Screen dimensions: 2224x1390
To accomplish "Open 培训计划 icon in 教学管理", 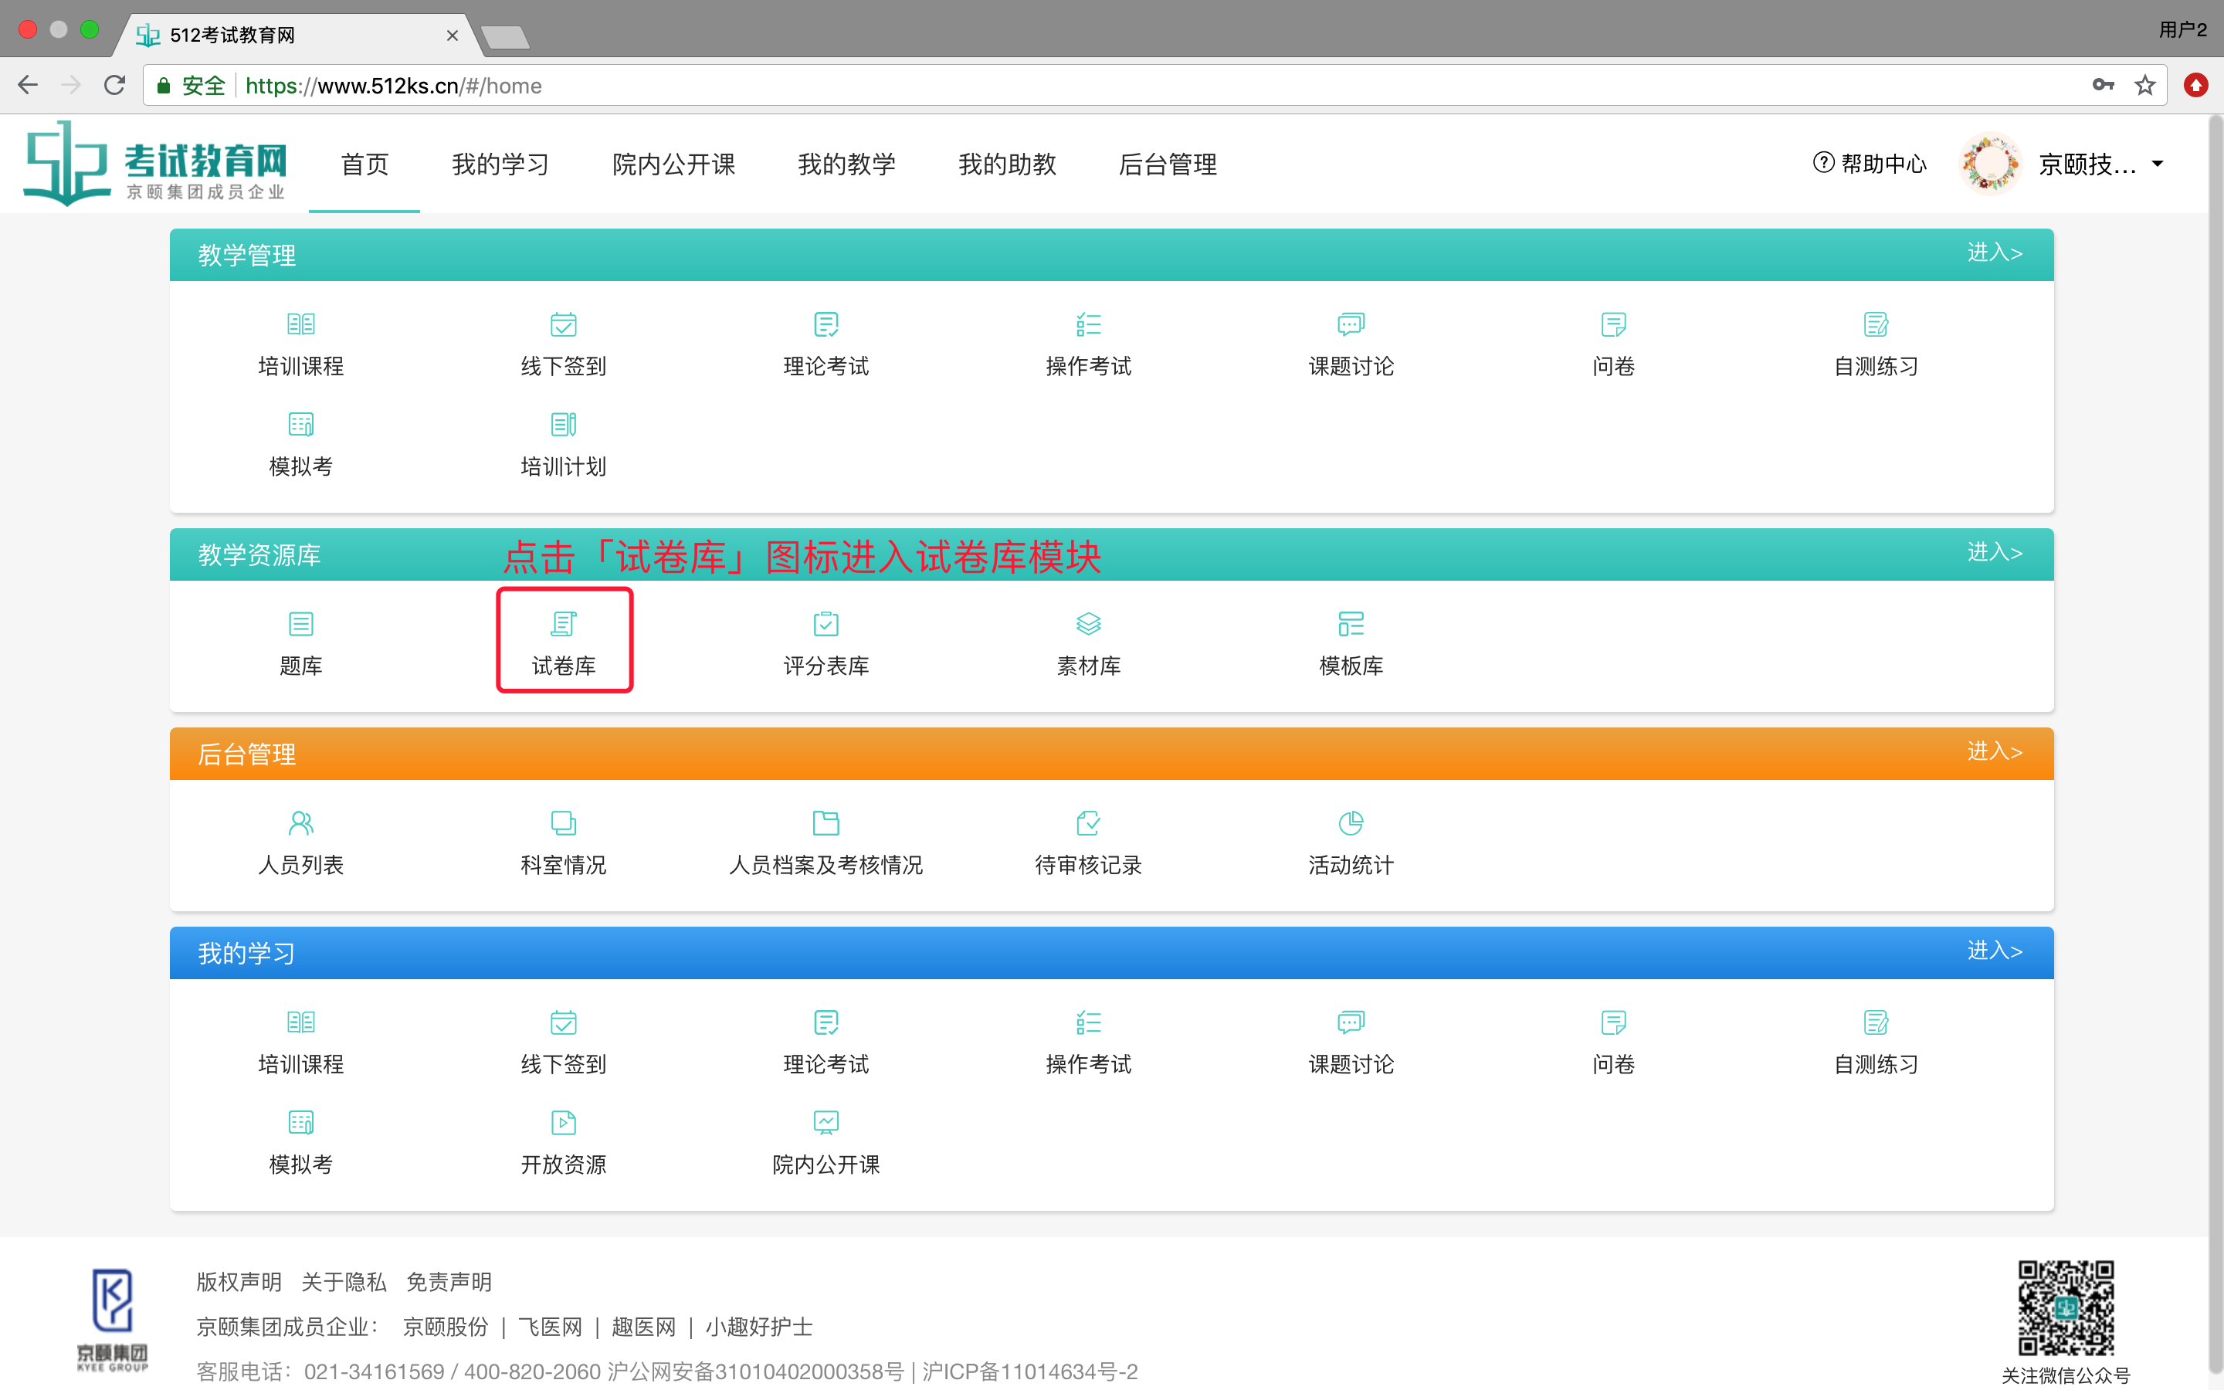I will click(564, 442).
